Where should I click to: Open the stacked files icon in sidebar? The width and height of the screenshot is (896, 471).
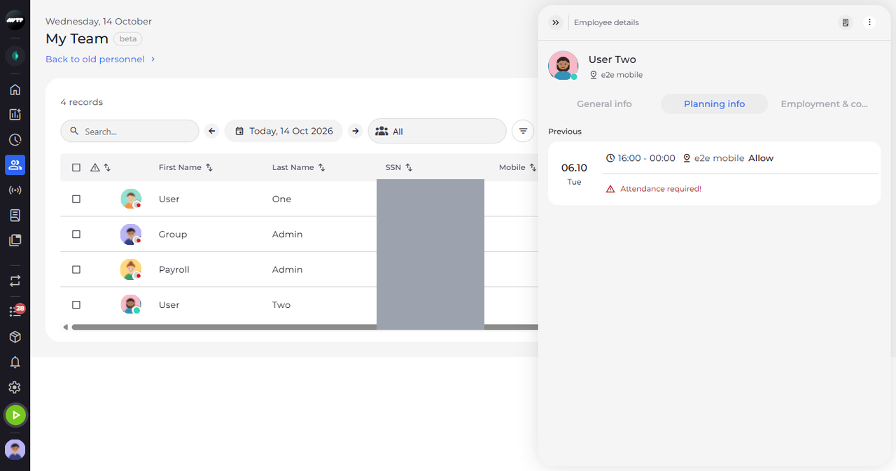pyautogui.click(x=15, y=241)
